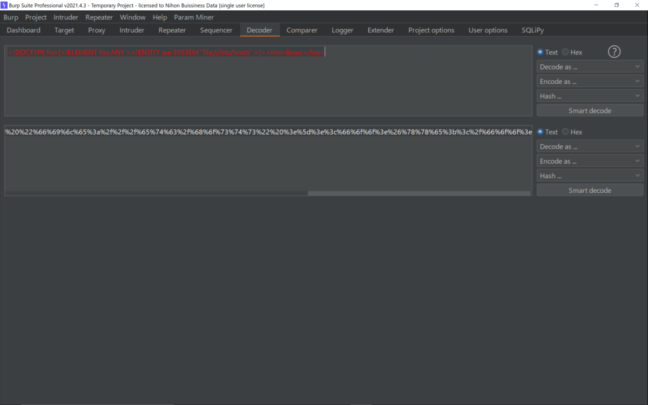
Task: Switch to the Proxy tab
Action: (97, 30)
